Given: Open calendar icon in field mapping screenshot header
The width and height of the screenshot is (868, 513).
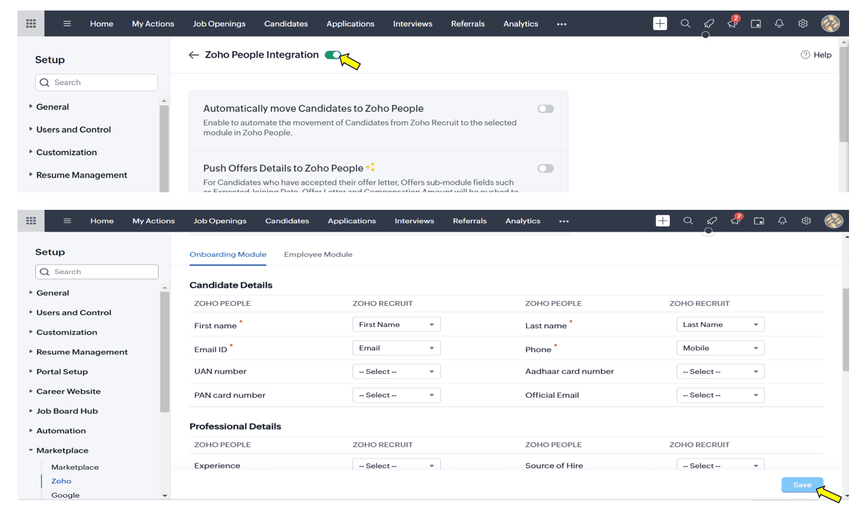Looking at the screenshot, I should (x=759, y=220).
